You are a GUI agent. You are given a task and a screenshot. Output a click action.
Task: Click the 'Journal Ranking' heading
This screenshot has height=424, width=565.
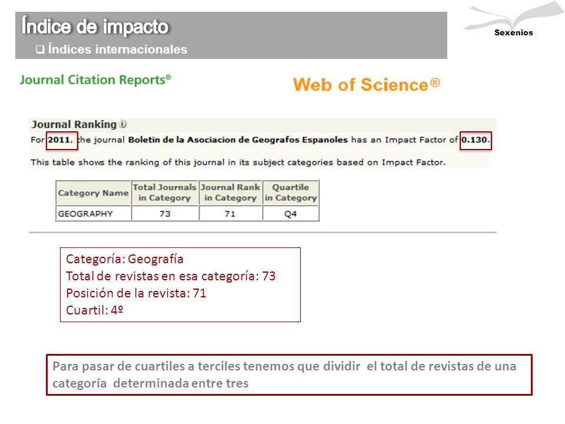(74, 124)
